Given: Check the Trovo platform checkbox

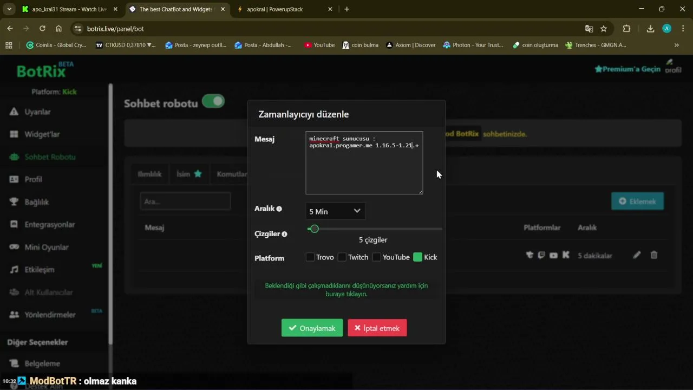Looking at the screenshot, I should (310, 257).
